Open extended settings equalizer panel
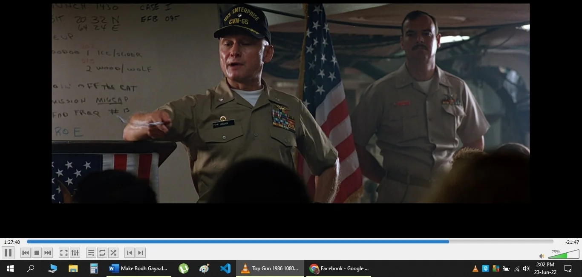Screen dimensions: 582x277 point(75,253)
